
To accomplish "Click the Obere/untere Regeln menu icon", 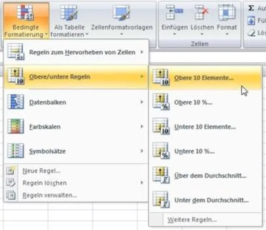I will point(16,76).
